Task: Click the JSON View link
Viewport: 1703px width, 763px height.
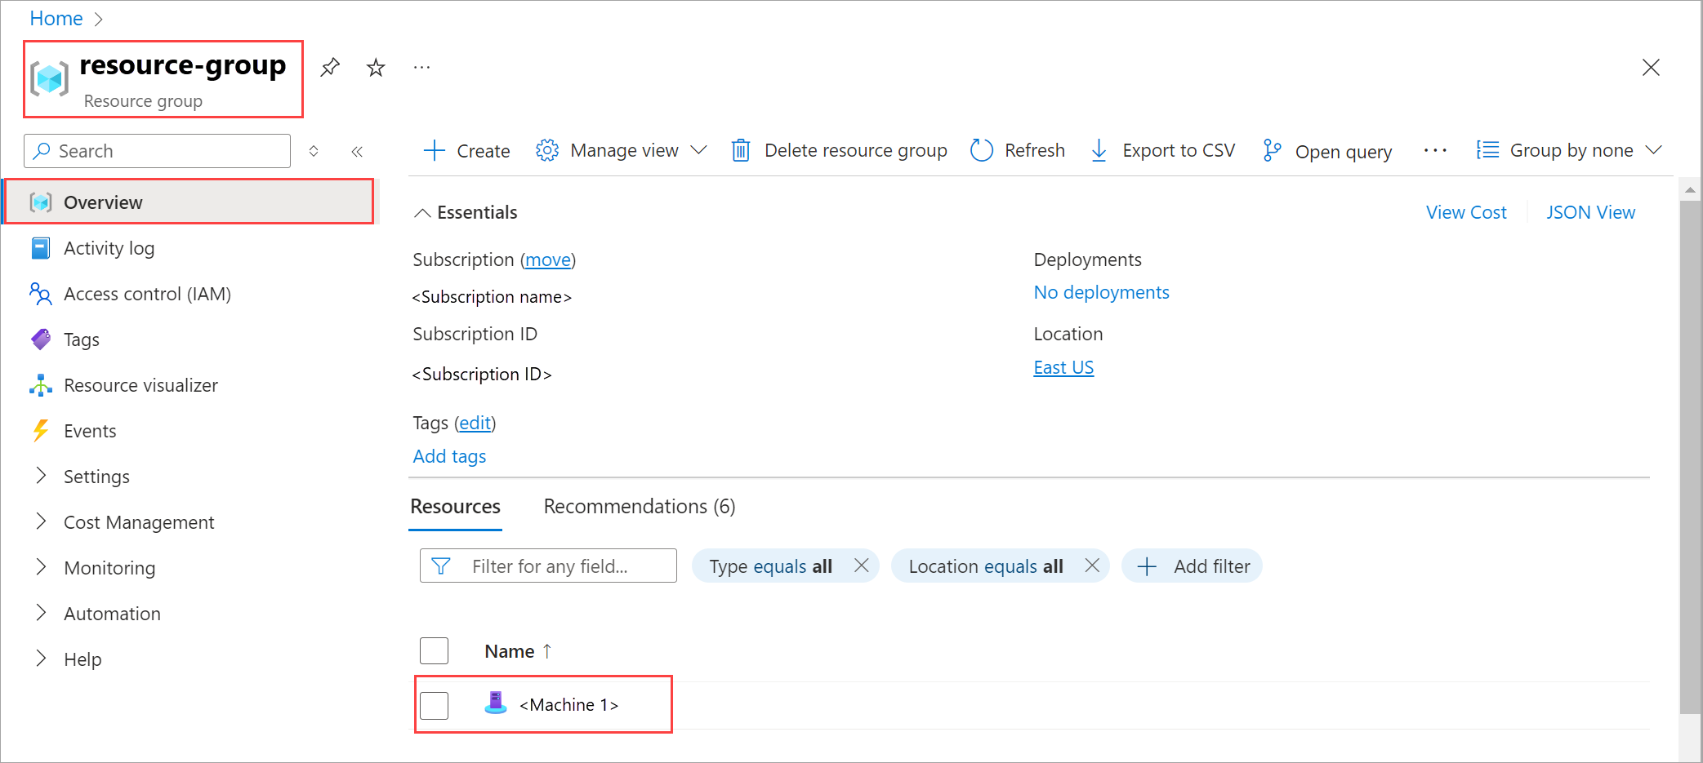Action: coord(1589,213)
